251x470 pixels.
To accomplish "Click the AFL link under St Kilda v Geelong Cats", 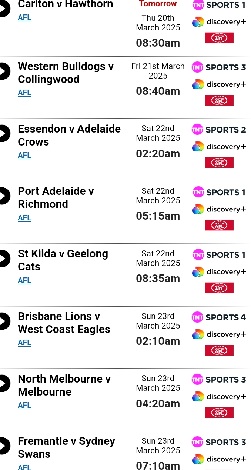I will pyautogui.click(x=24, y=280).
